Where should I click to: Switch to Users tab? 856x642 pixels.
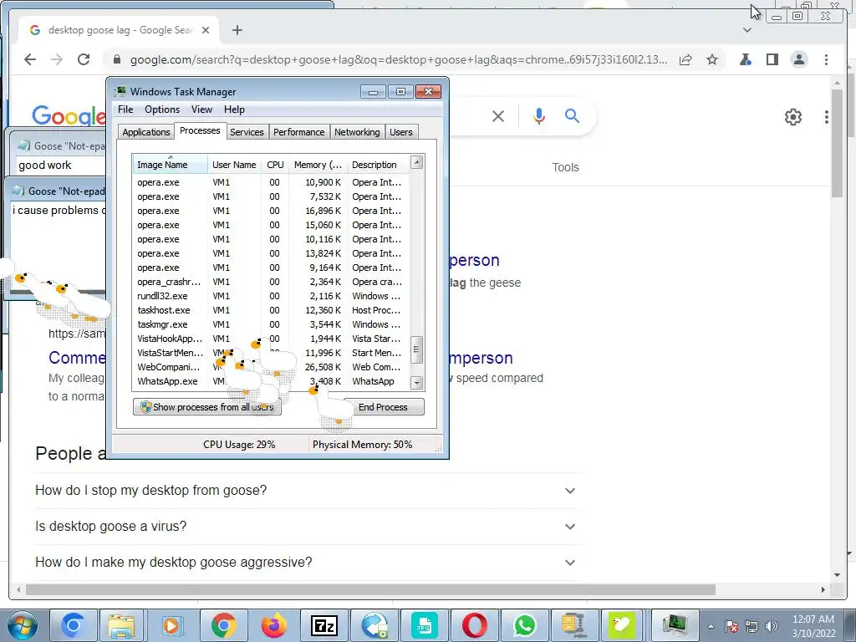click(401, 132)
